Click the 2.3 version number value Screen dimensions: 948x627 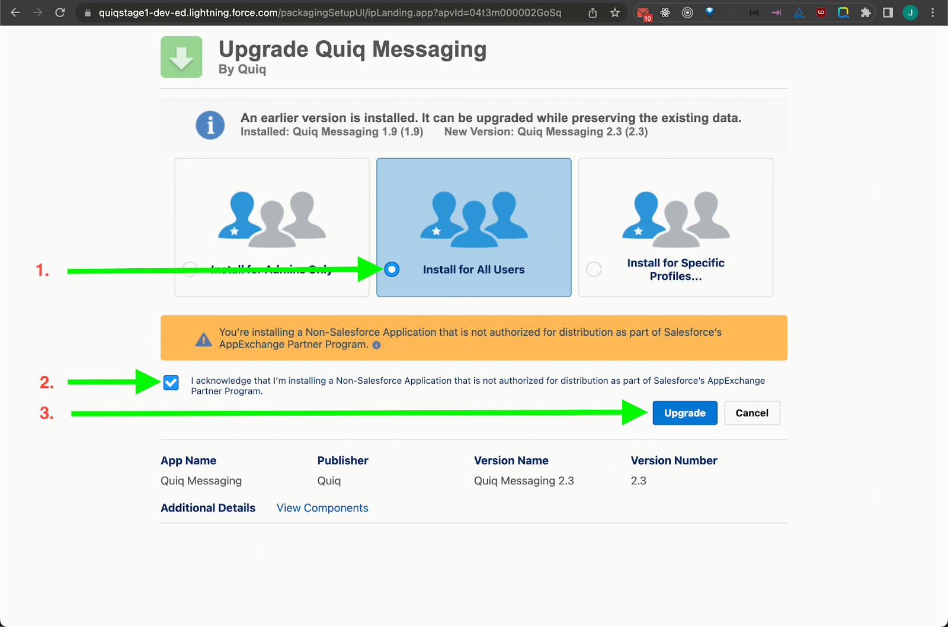tap(638, 481)
